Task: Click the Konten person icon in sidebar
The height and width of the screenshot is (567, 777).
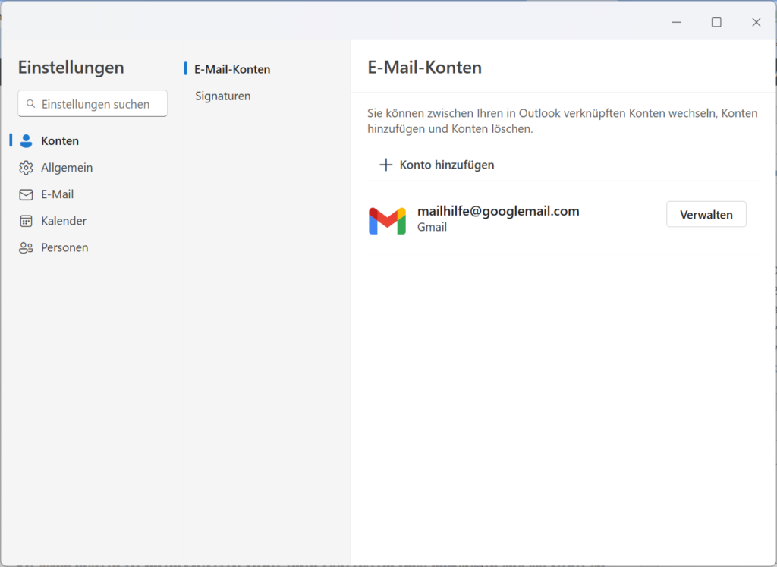Action: pyautogui.click(x=25, y=140)
